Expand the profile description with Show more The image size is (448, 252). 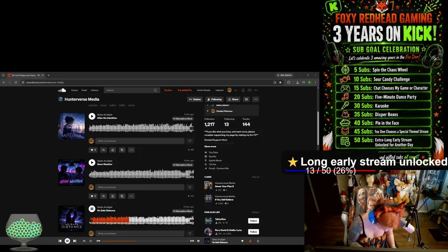pyautogui.click(x=210, y=146)
